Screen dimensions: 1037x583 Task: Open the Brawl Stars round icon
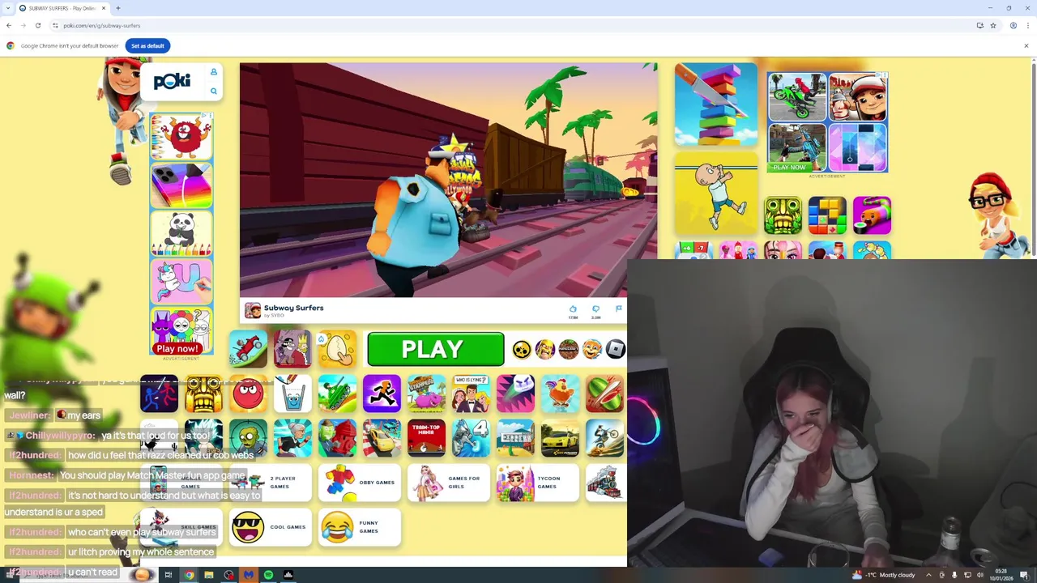tap(522, 349)
